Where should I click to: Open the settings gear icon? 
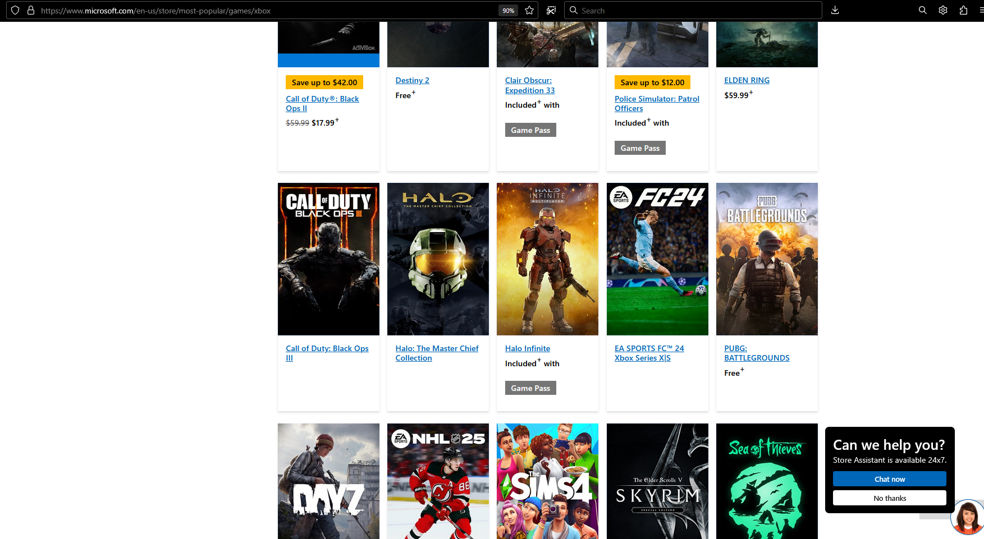[x=943, y=10]
